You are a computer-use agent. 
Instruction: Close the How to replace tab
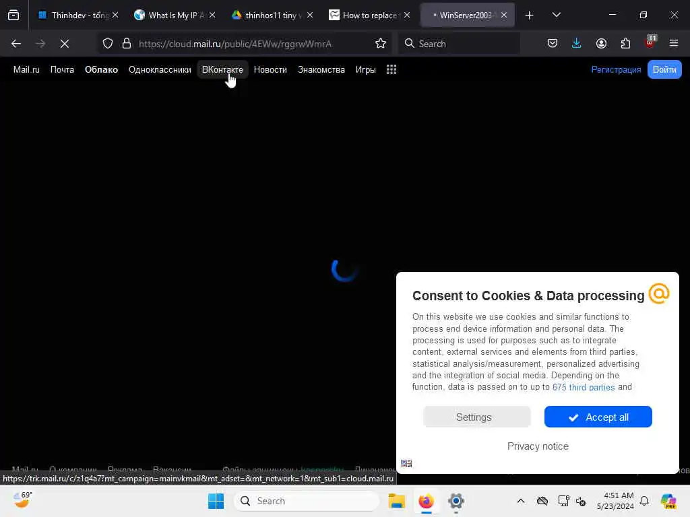click(407, 15)
